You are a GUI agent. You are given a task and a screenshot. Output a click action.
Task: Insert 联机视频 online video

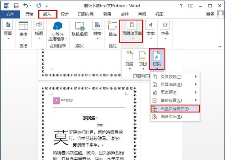pos(80,29)
